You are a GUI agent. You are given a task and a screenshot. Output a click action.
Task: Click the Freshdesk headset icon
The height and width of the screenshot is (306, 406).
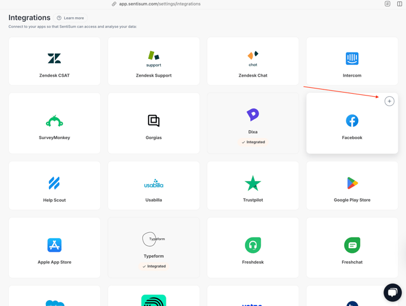[x=253, y=245]
